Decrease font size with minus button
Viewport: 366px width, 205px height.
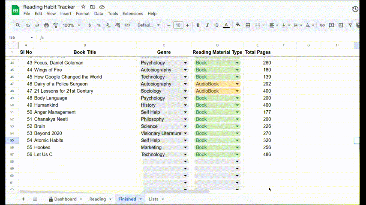(x=169, y=25)
